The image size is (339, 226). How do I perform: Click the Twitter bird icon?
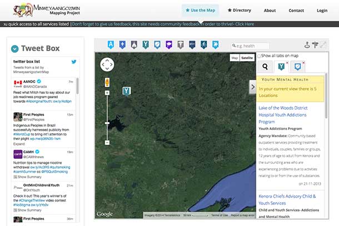pyautogui.click(x=73, y=63)
